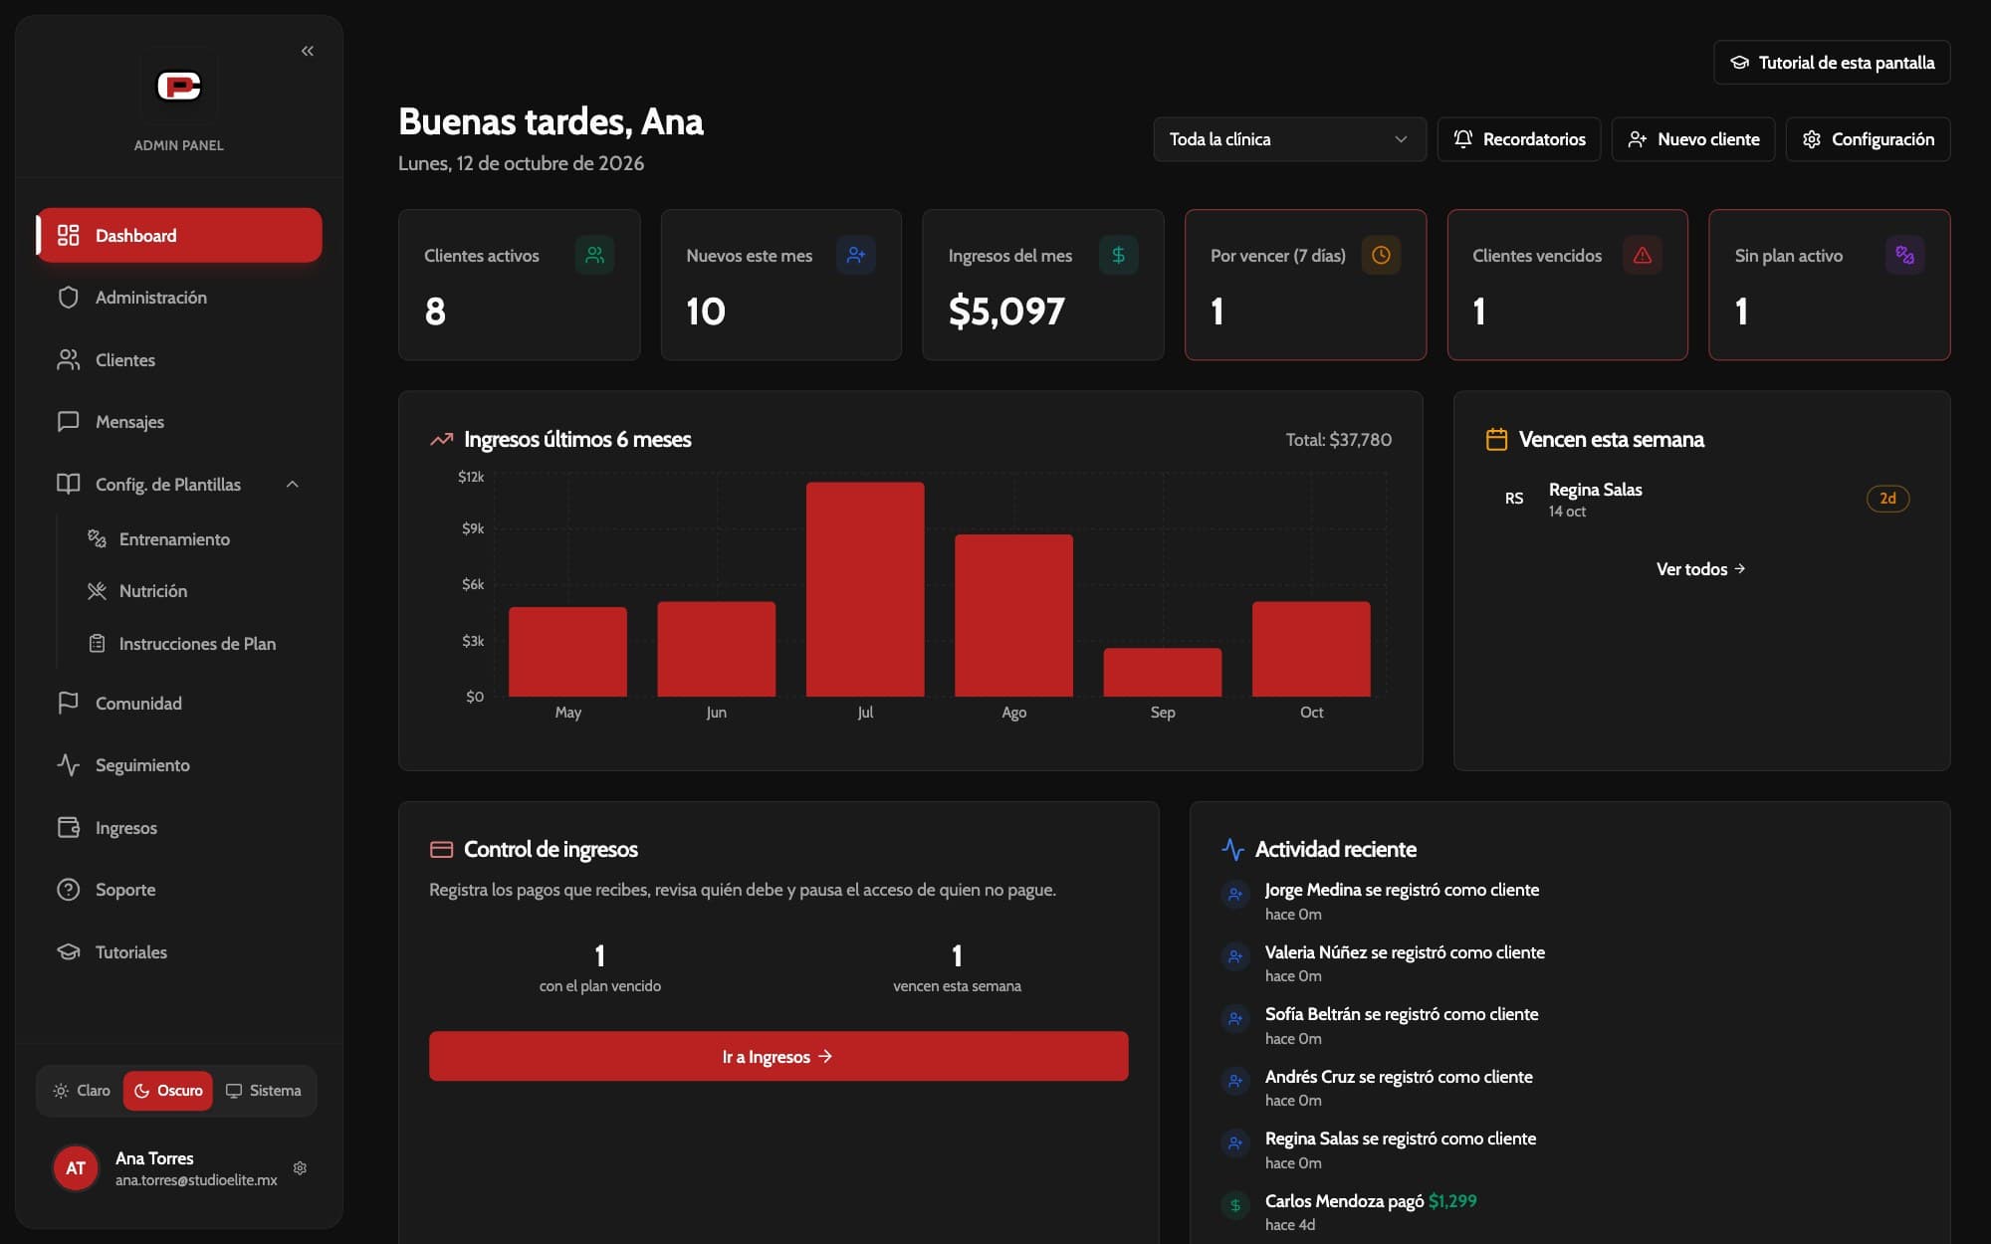Open Configuración button in header
Viewport: 1991px width, 1244px height.
[1868, 139]
